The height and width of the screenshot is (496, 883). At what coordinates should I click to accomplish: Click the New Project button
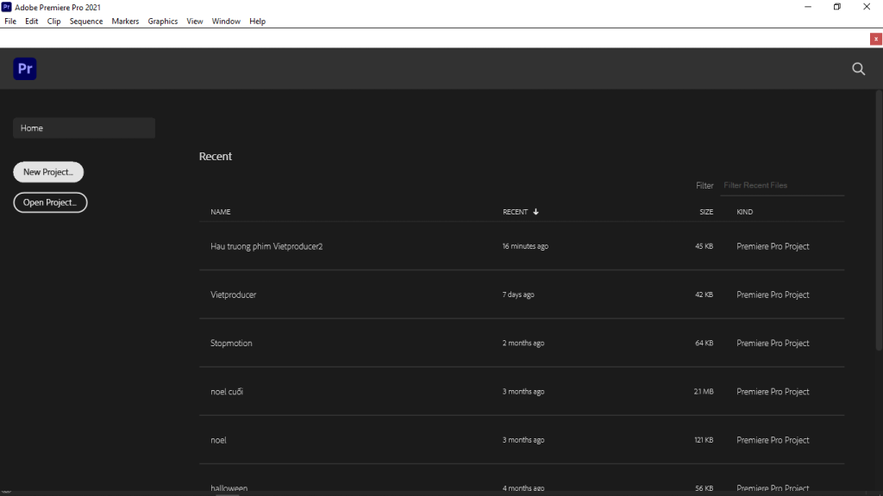pos(48,172)
